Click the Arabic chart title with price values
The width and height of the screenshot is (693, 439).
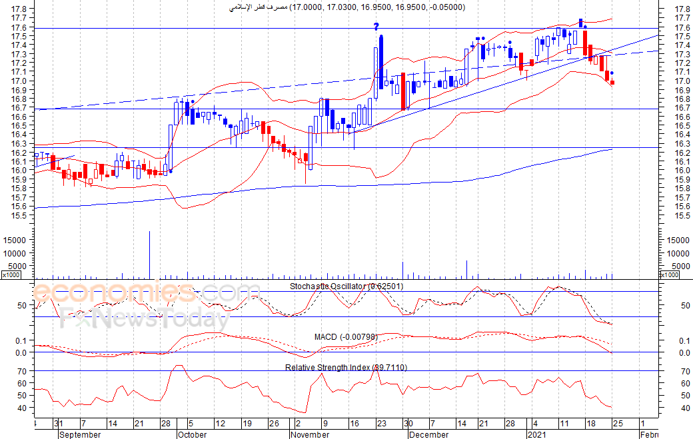(347, 7)
